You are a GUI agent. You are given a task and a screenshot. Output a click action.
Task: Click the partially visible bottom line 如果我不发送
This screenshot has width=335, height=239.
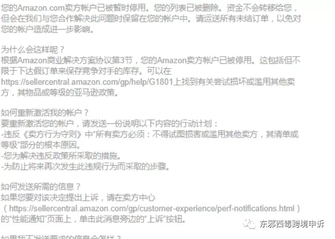tap(61, 237)
